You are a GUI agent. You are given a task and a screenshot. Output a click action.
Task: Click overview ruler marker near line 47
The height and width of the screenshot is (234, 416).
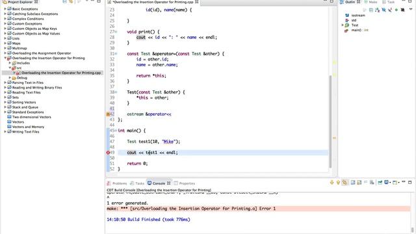334,138
